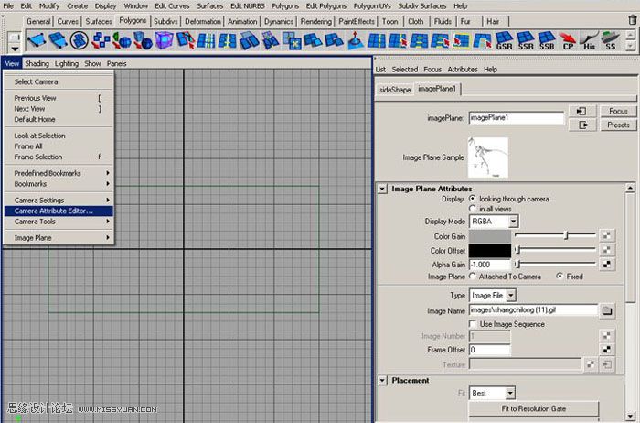Image resolution: width=640 pixels, height=423 pixels.
Task: Select the 'in all views' display option
Action: tap(473, 209)
